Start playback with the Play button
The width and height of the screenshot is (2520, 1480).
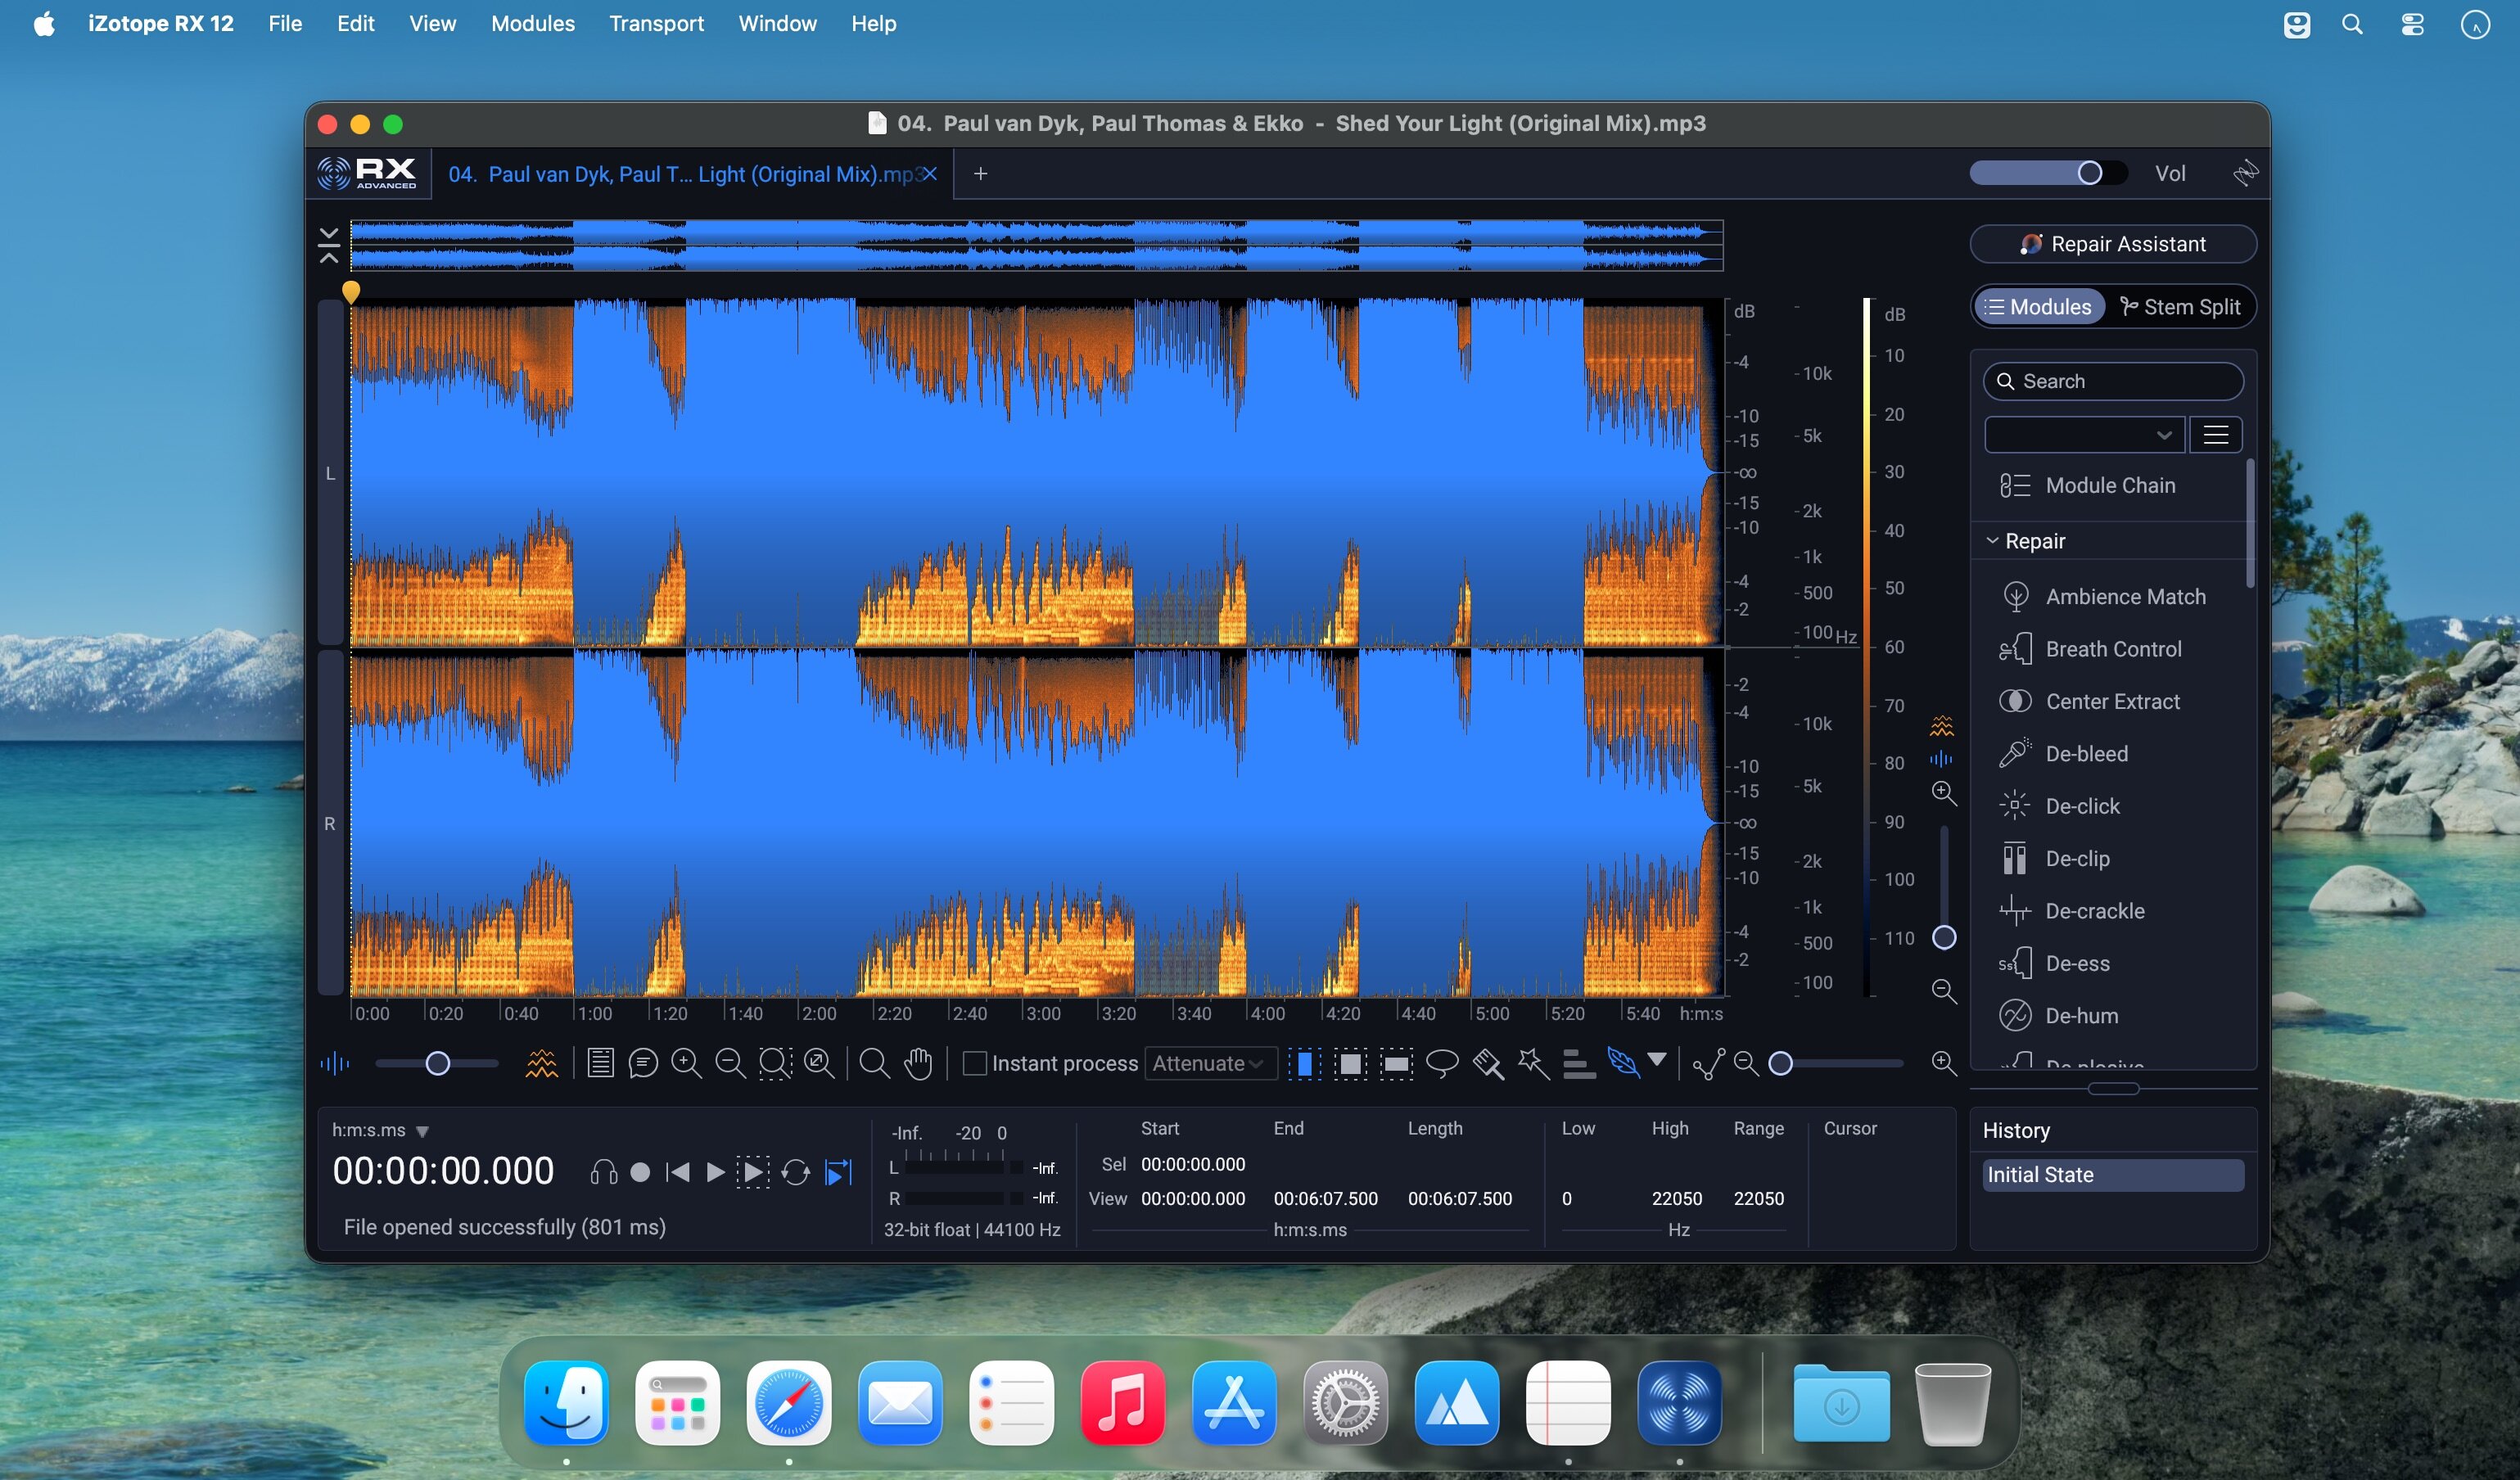(715, 1172)
